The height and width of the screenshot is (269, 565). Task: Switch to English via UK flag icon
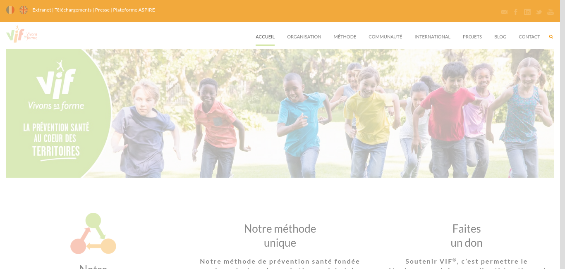24,10
